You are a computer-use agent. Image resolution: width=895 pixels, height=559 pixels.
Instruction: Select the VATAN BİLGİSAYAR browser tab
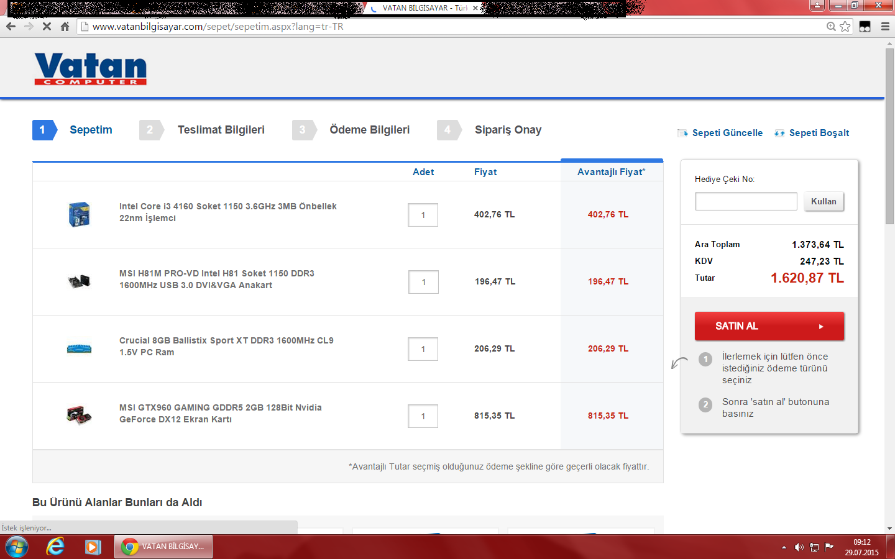click(x=425, y=8)
